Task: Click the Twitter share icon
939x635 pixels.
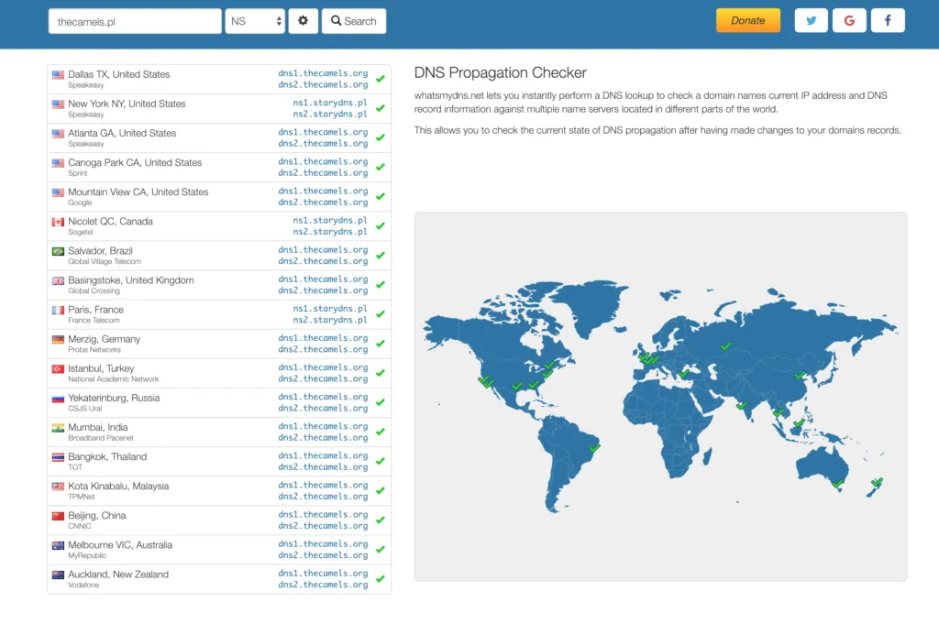Action: pyautogui.click(x=811, y=19)
